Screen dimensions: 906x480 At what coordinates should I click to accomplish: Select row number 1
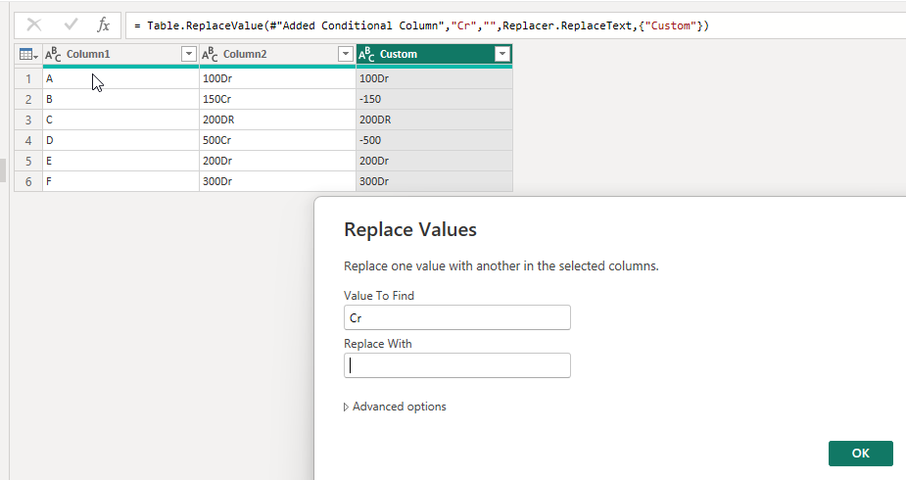click(28, 78)
